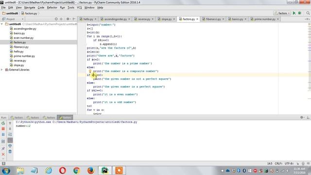Open the VCS menu
311x175 pixels.
[79, 8]
